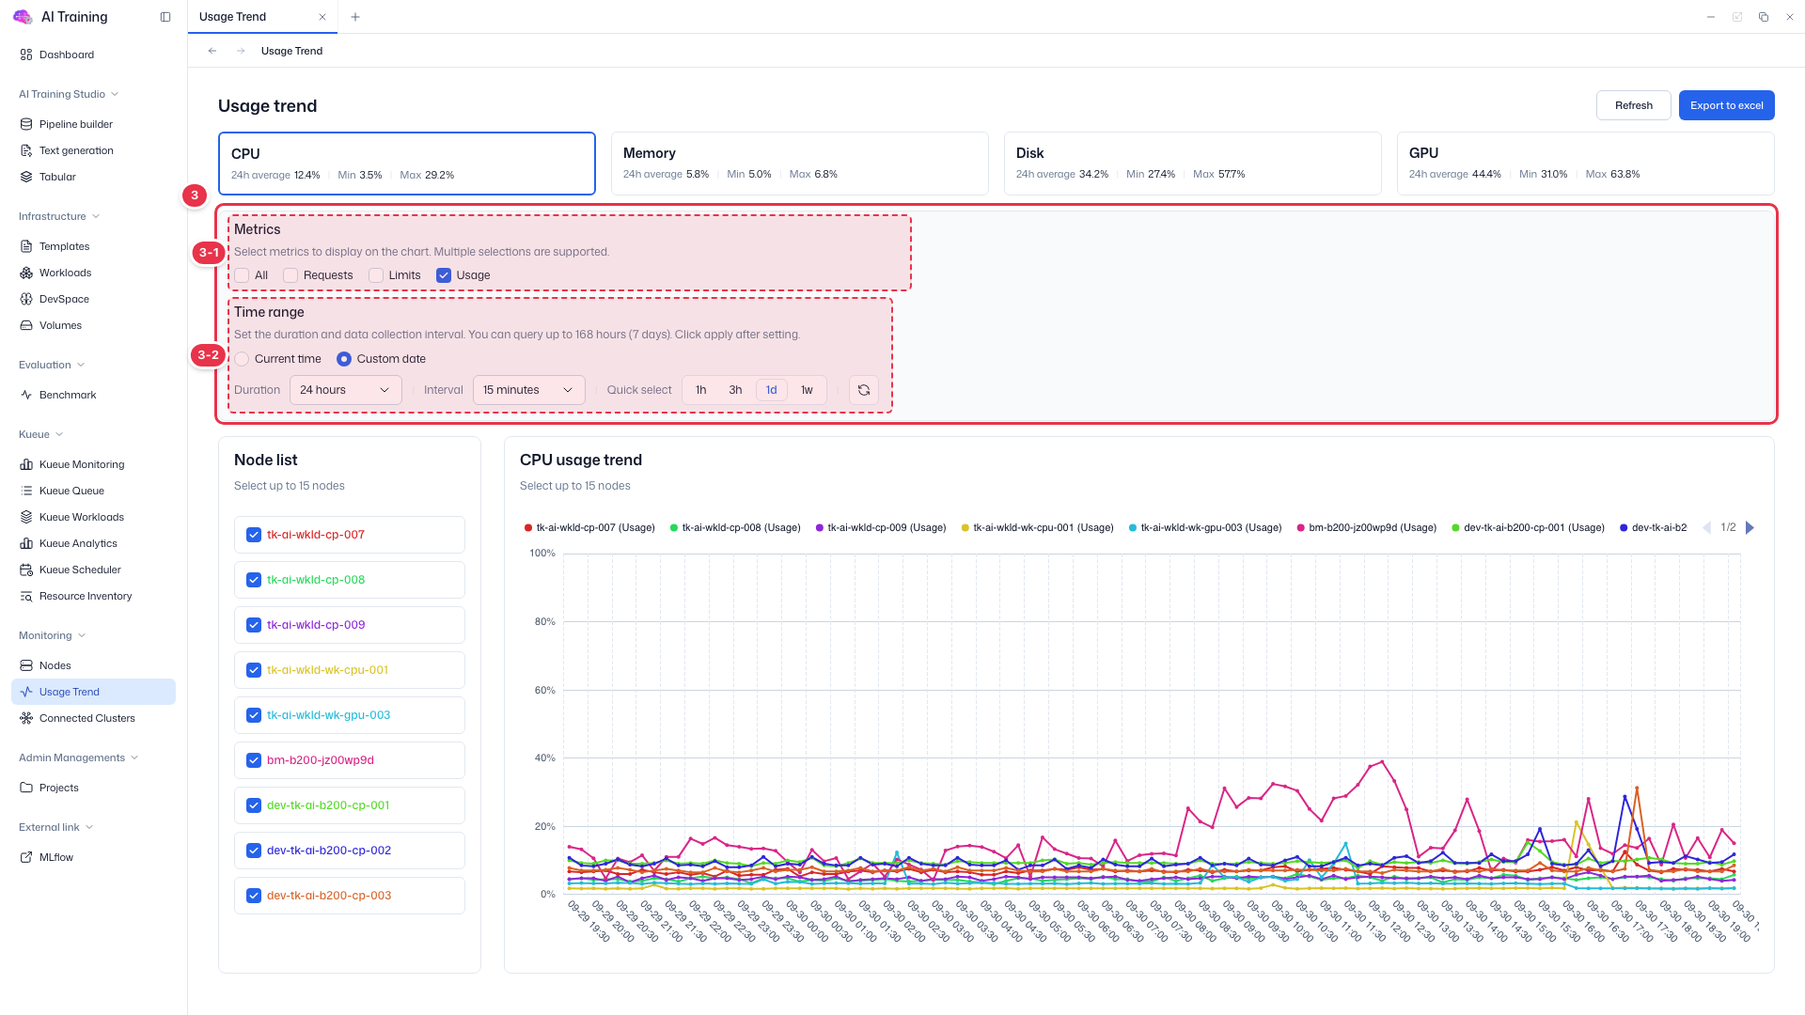Click the Dashboard sidebar icon
The image size is (1805, 1015).
click(26, 55)
